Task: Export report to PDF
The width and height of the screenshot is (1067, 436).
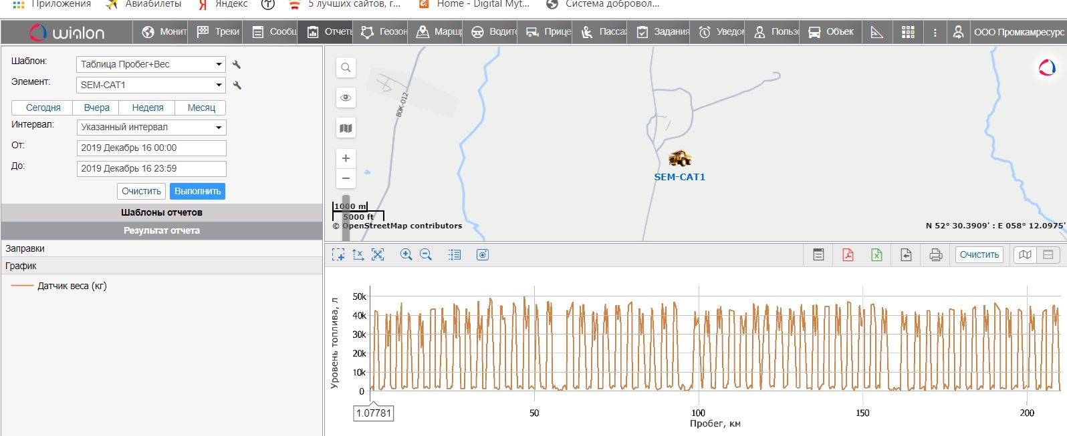Action: 848,254
